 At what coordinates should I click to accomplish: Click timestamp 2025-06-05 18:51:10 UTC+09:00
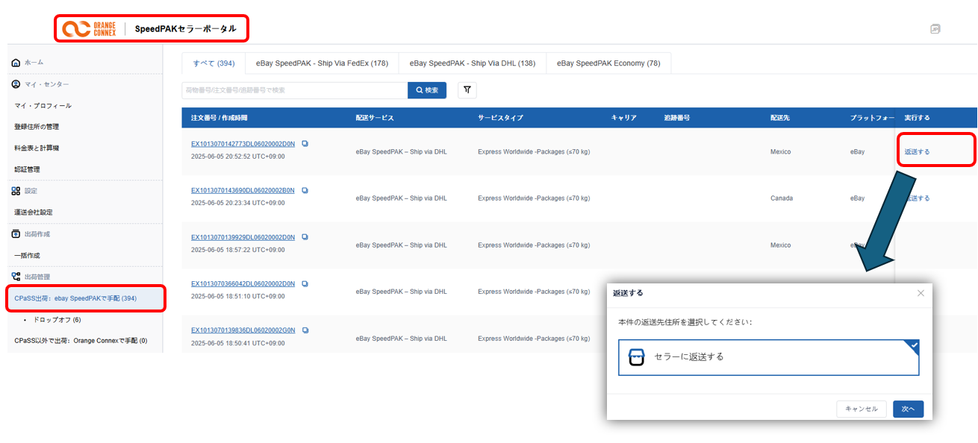pos(237,296)
